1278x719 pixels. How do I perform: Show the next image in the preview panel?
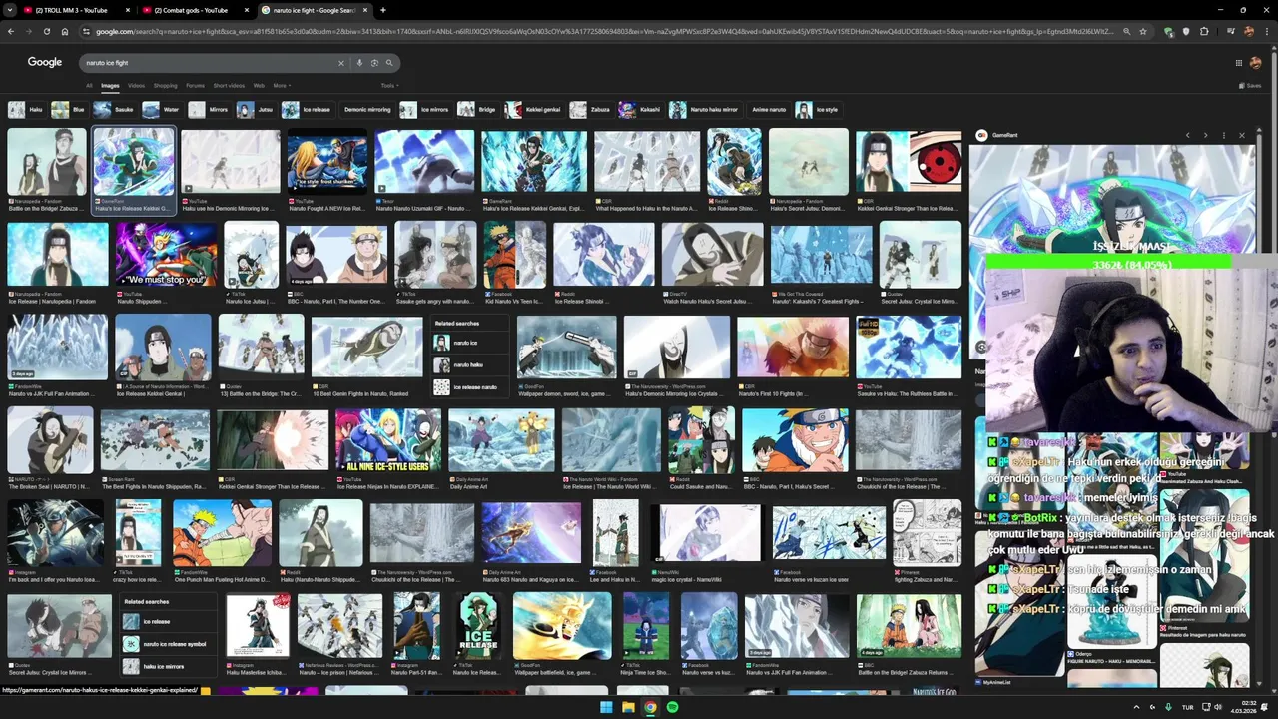(x=1205, y=135)
